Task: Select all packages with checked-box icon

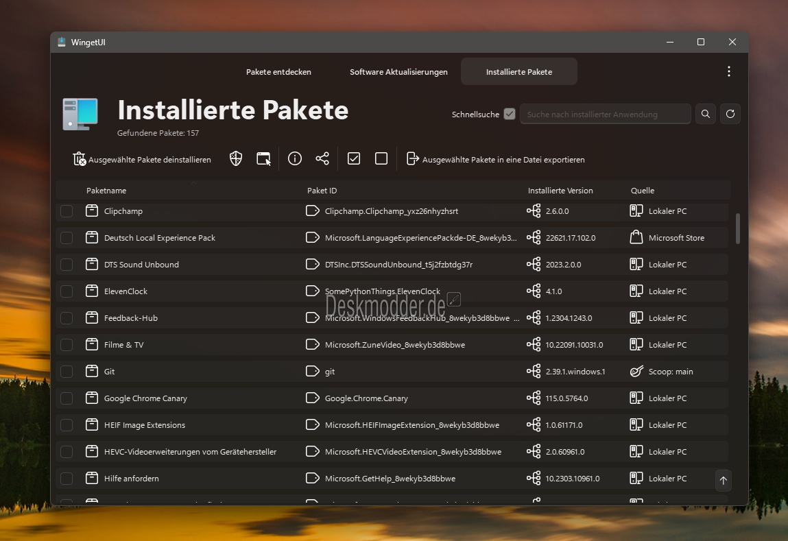Action: point(354,158)
